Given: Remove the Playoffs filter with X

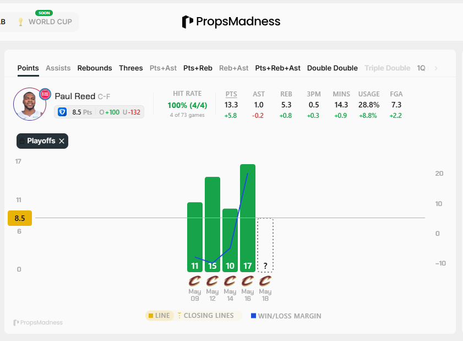Looking at the screenshot, I should [62, 141].
